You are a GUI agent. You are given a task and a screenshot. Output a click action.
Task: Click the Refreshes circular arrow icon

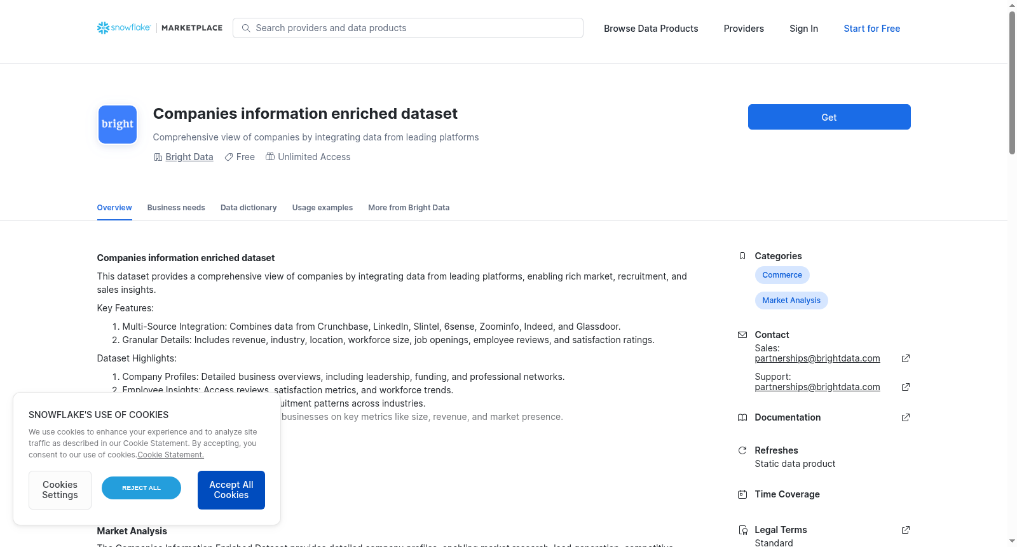click(x=742, y=450)
